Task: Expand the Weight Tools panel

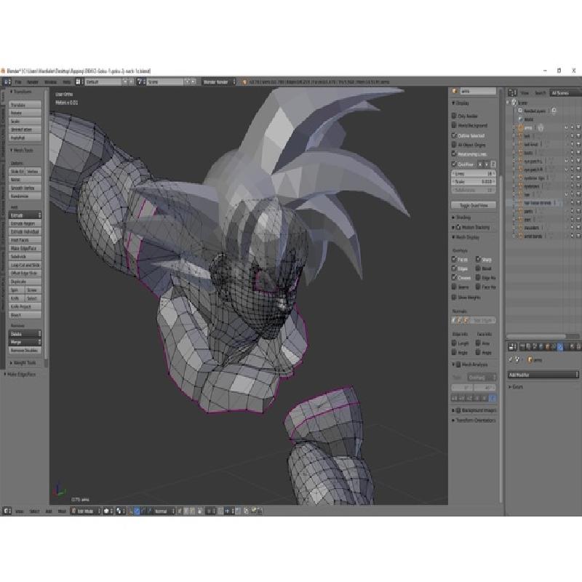Action: coord(23,362)
